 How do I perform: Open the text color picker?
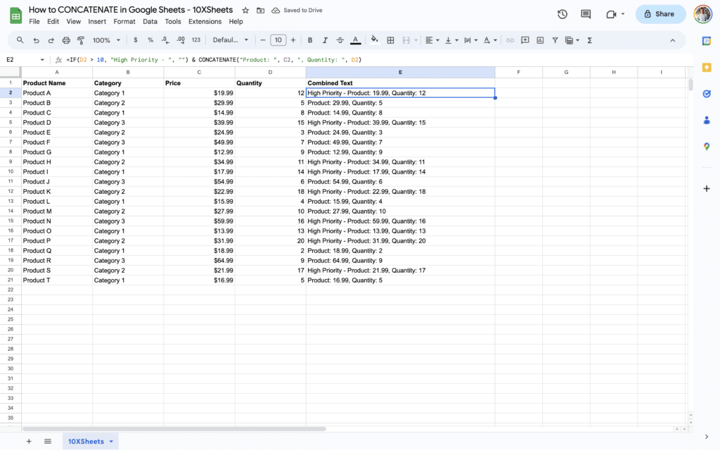point(354,40)
